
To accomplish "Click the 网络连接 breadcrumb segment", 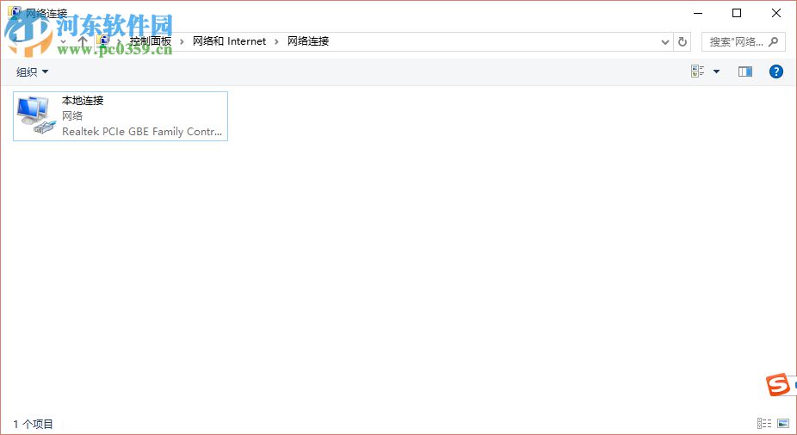I will coord(308,41).
